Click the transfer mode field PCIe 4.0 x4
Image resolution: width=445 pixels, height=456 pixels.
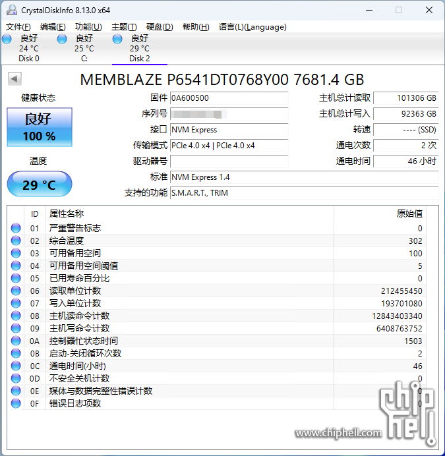(x=229, y=146)
